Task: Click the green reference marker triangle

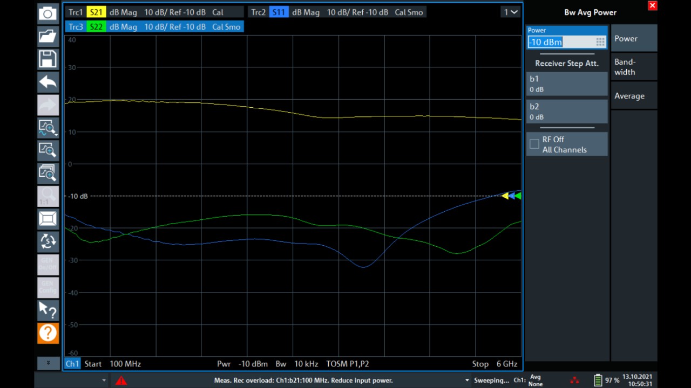Action: [518, 196]
